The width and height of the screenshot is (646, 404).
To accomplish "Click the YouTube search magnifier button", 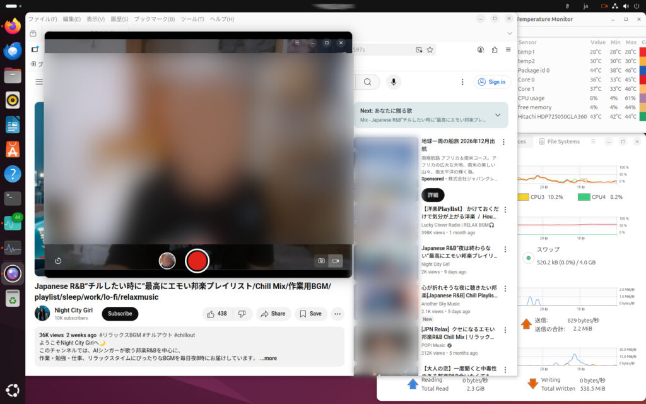I will point(368,82).
